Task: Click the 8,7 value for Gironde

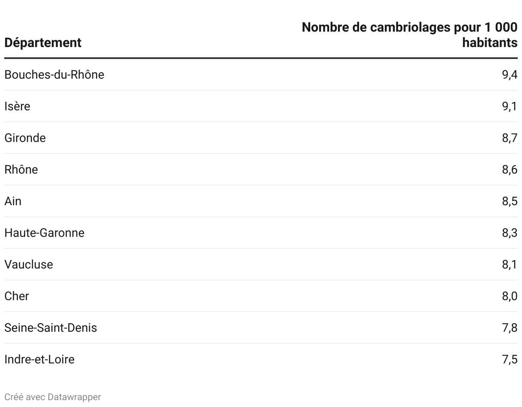Action: [x=510, y=138]
